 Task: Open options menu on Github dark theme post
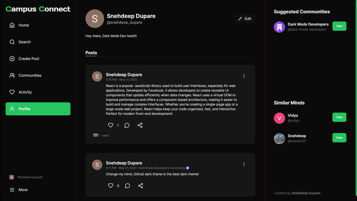coord(244,164)
